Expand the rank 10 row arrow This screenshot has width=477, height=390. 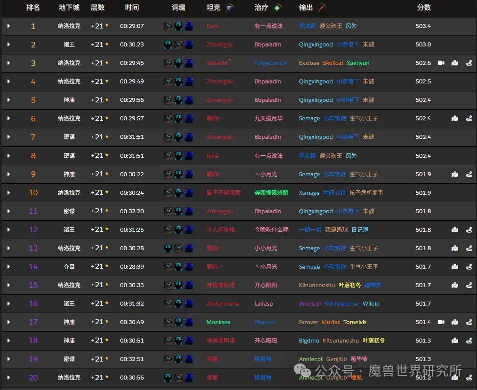[x=8, y=193]
